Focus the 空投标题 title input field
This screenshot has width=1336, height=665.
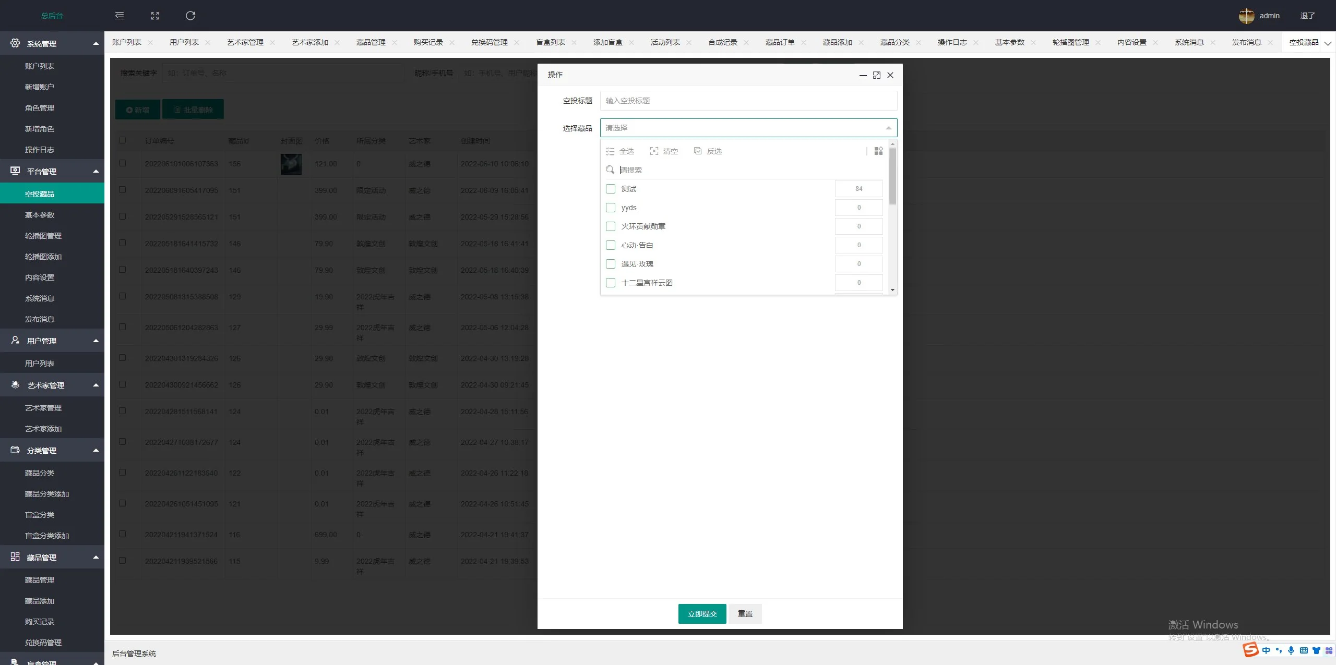[x=748, y=101]
